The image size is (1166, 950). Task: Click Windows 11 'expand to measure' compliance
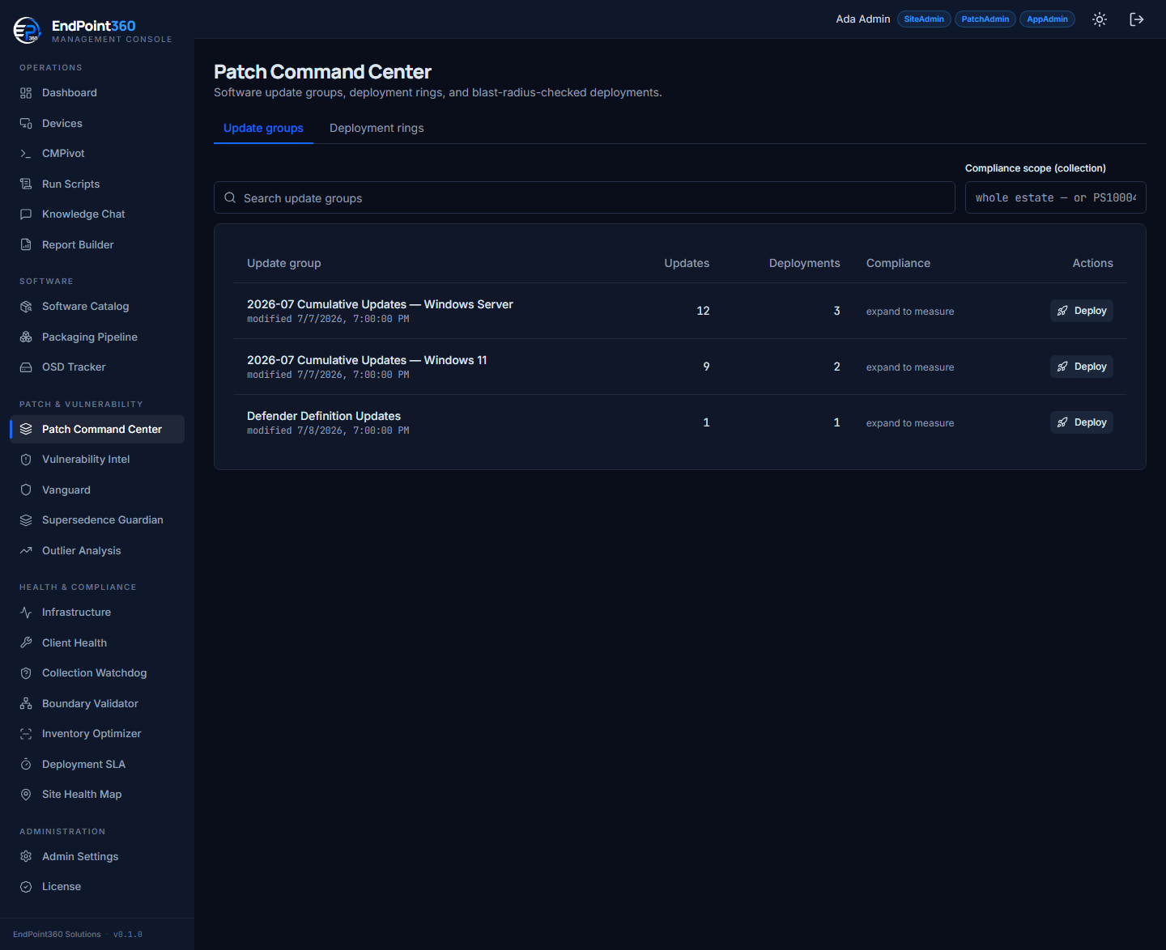[910, 367]
